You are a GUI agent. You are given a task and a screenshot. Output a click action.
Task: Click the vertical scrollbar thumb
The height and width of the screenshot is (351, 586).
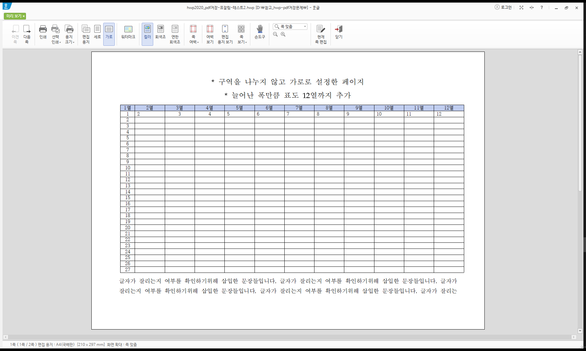(580, 123)
